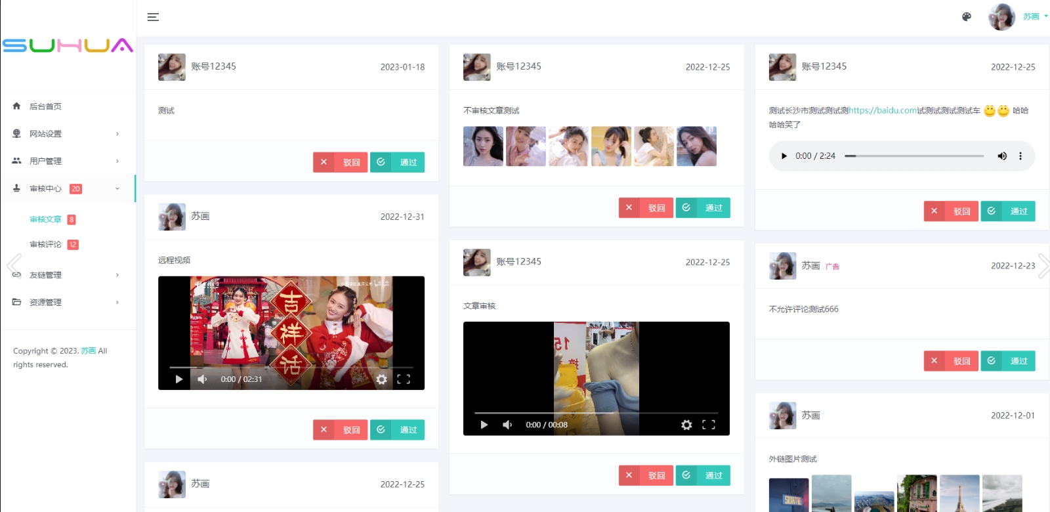This screenshot has height=512, width=1050.
Task: Click the top-right user avatar
Action: click(x=1002, y=17)
